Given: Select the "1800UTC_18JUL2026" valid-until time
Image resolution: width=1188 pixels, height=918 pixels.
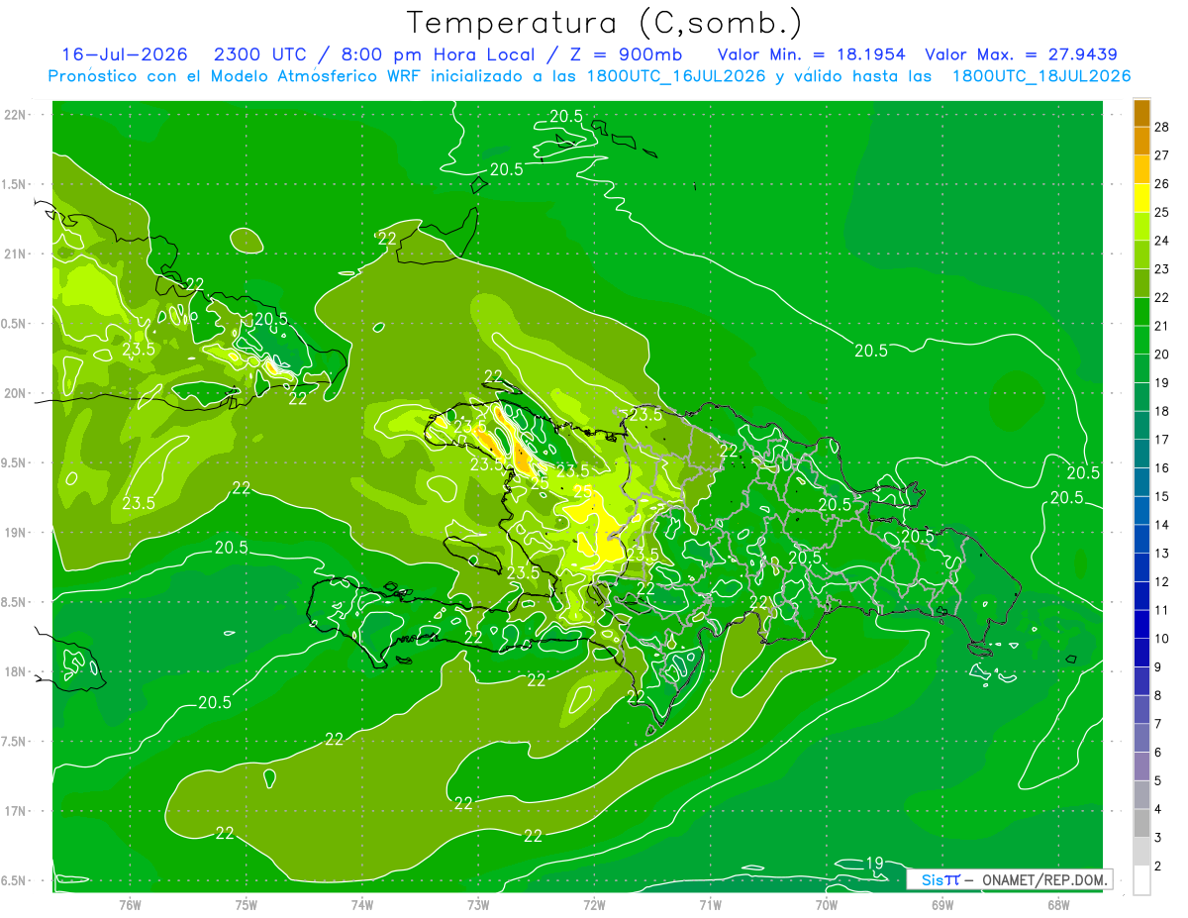Looking at the screenshot, I should coord(1041,76).
